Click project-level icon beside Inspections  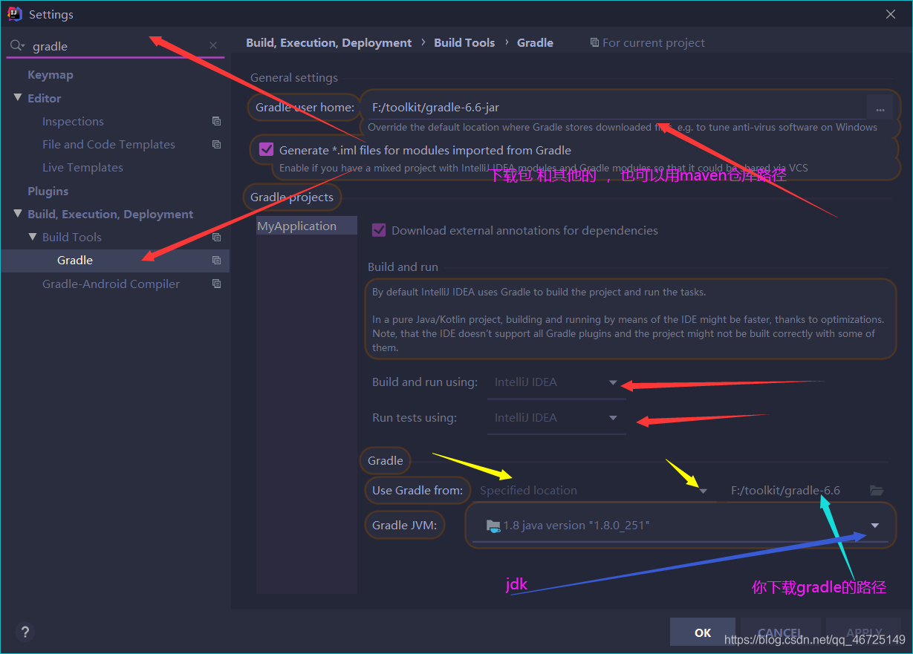click(x=216, y=121)
